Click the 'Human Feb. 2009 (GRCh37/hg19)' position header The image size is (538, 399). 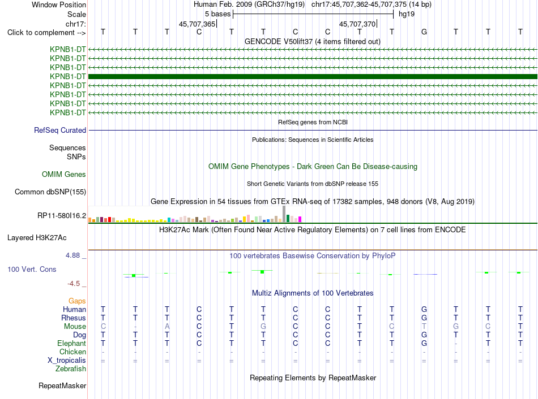point(249,5)
